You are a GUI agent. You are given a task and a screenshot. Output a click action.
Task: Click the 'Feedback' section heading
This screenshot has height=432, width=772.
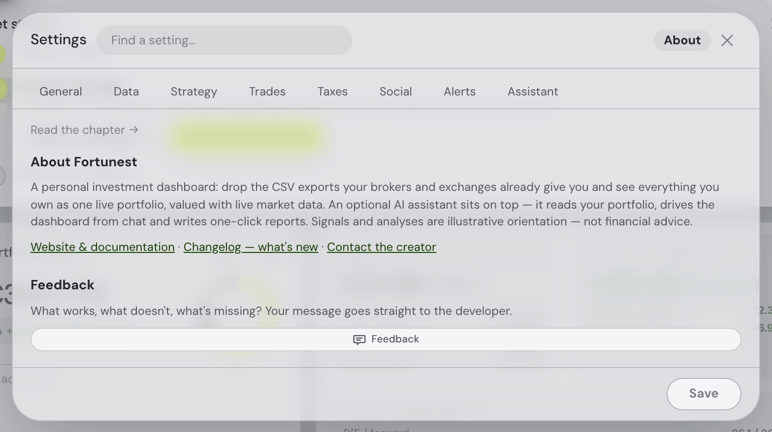pos(63,285)
